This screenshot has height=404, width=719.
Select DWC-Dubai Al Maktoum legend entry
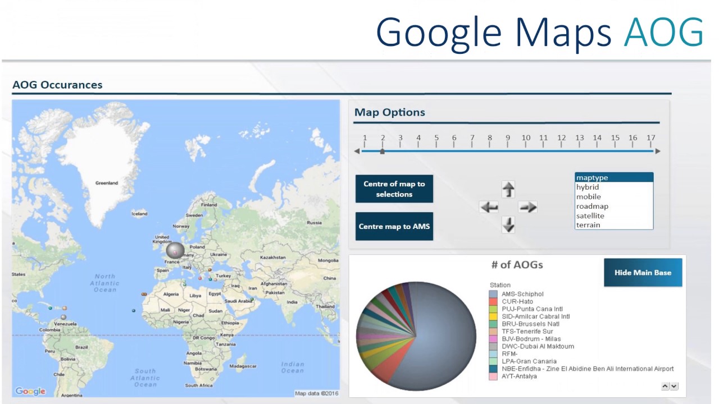538,346
